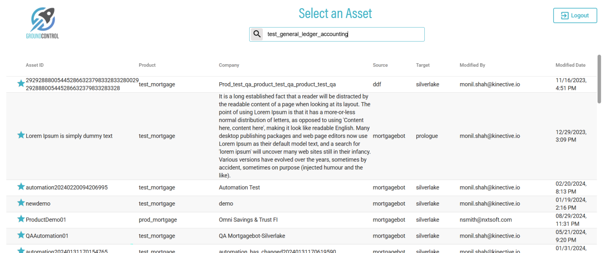Select the newdemo asset
608x253 pixels.
pos(38,204)
